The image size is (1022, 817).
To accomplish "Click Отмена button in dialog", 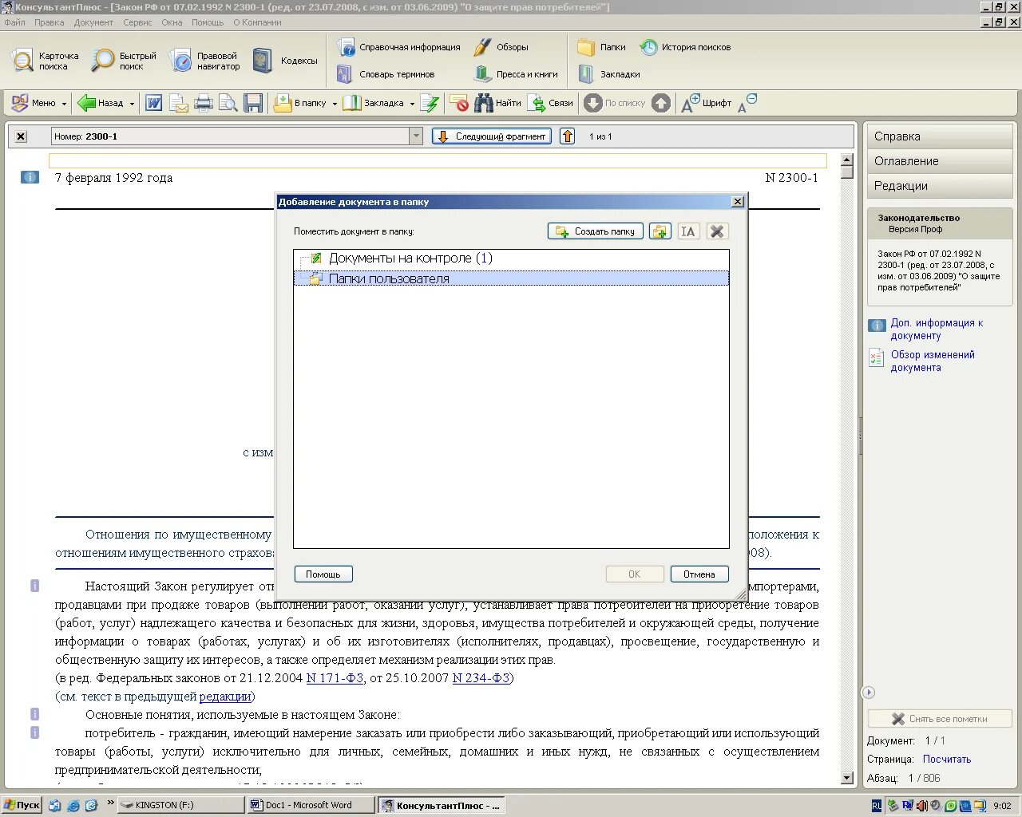I will [x=699, y=574].
